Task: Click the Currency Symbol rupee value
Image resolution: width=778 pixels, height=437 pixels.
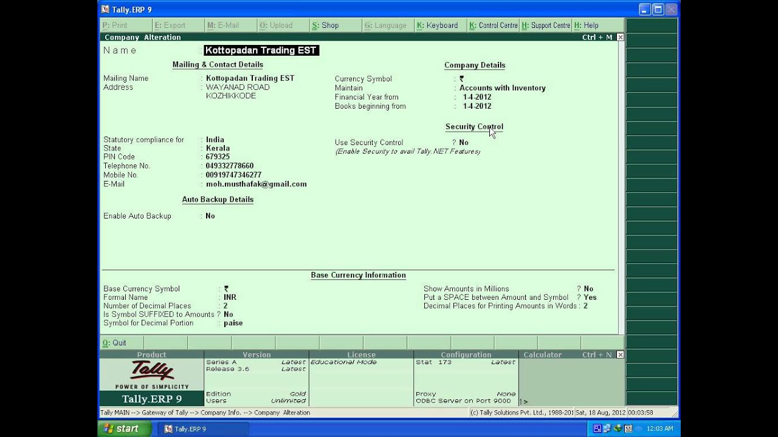Action: point(462,79)
